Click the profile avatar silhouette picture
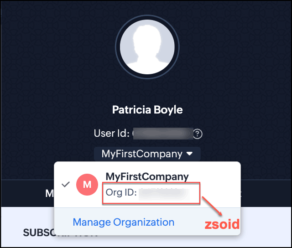Screen dimensions: 292x248 (x=147, y=47)
